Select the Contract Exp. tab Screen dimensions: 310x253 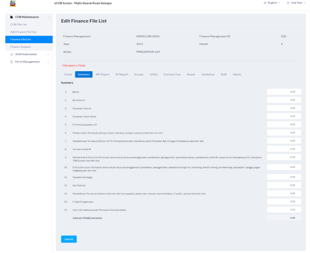click(x=172, y=74)
